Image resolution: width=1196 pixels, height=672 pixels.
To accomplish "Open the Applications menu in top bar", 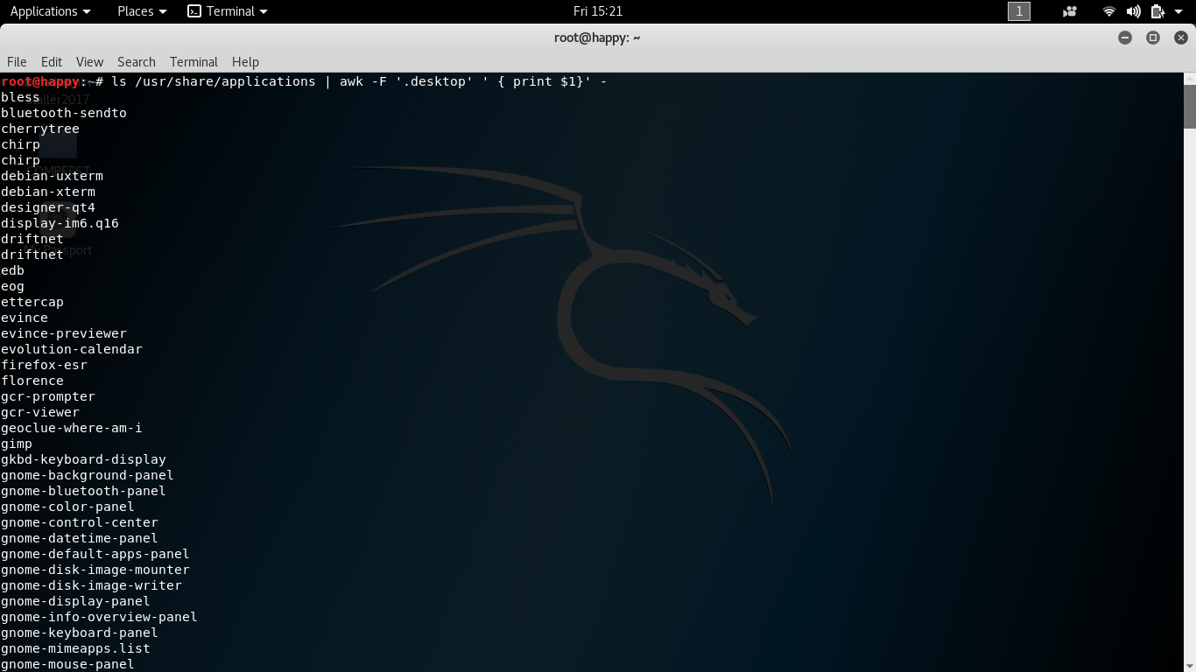I will pos(50,11).
